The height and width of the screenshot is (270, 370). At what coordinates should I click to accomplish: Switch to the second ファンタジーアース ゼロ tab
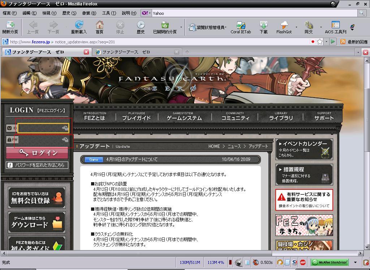[x=137, y=52]
